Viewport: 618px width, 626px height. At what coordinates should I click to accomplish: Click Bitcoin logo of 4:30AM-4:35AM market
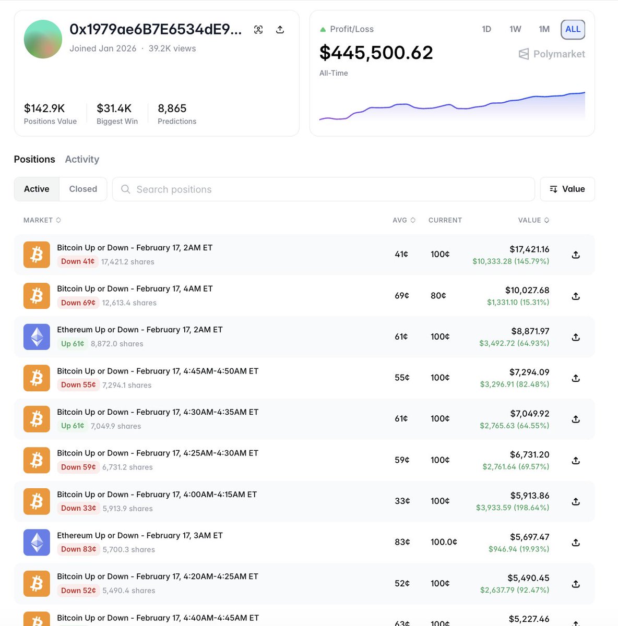pos(37,419)
